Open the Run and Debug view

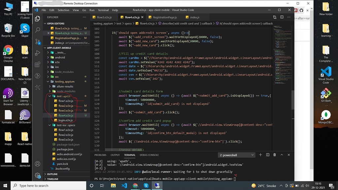[x=38, y=53]
